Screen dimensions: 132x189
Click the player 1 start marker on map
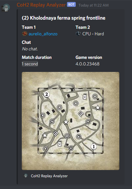click(x=94, y=146)
